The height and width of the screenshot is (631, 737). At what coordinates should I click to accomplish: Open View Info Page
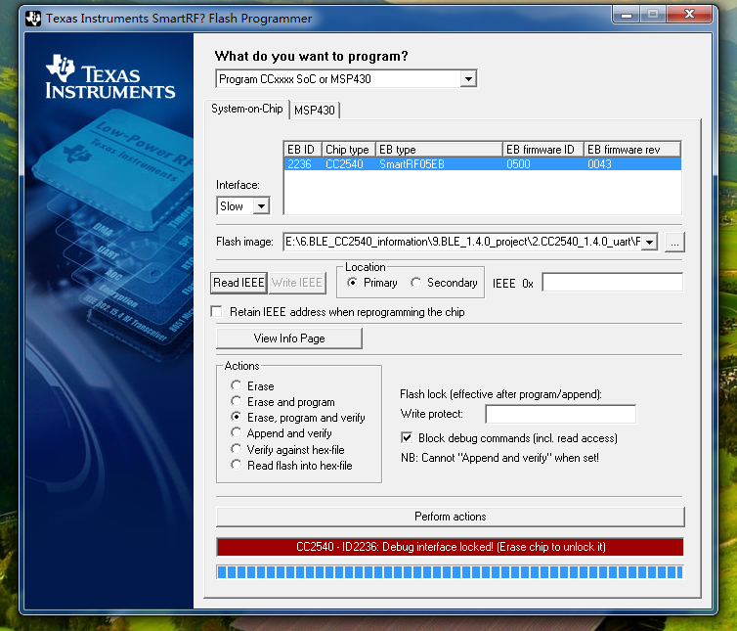tap(289, 338)
